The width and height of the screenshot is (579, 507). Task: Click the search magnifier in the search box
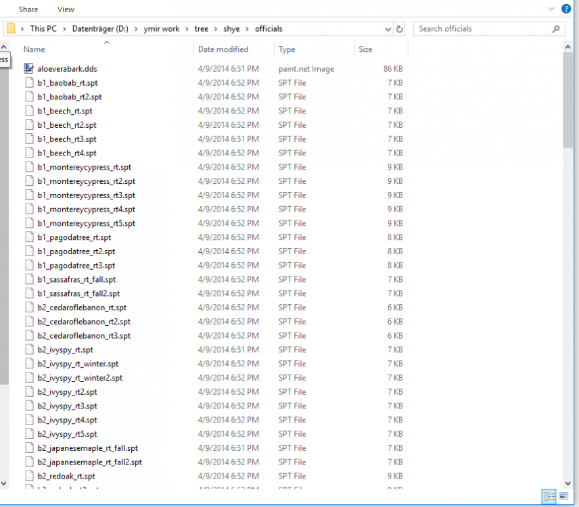click(x=555, y=28)
